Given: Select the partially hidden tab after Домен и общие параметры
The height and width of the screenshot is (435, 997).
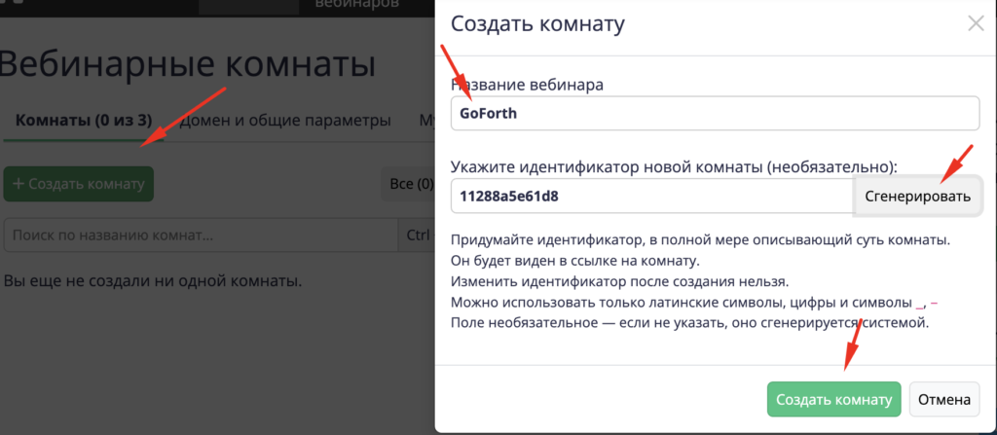Looking at the screenshot, I should coord(425,121).
